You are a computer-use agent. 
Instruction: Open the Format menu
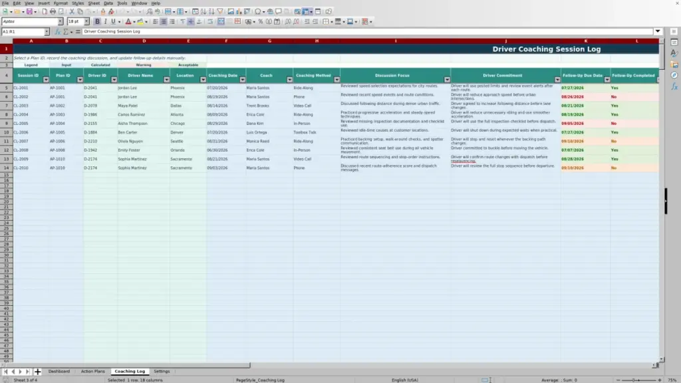(x=61, y=3)
